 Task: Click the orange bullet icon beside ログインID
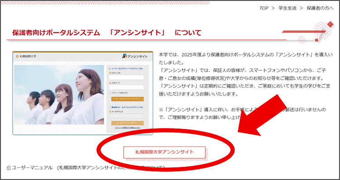click(x=110, y=73)
